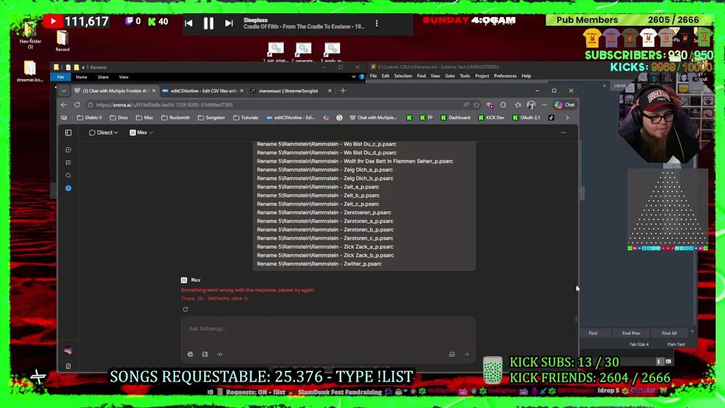The image size is (725, 408).
Task: Open TikTok bookmark icon
Action: pos(551,118)
